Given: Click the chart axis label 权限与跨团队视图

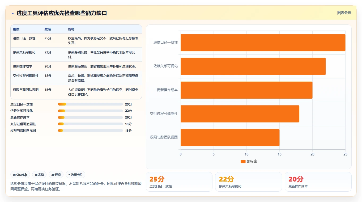Looking at the screenshot, I should (164, 137).
